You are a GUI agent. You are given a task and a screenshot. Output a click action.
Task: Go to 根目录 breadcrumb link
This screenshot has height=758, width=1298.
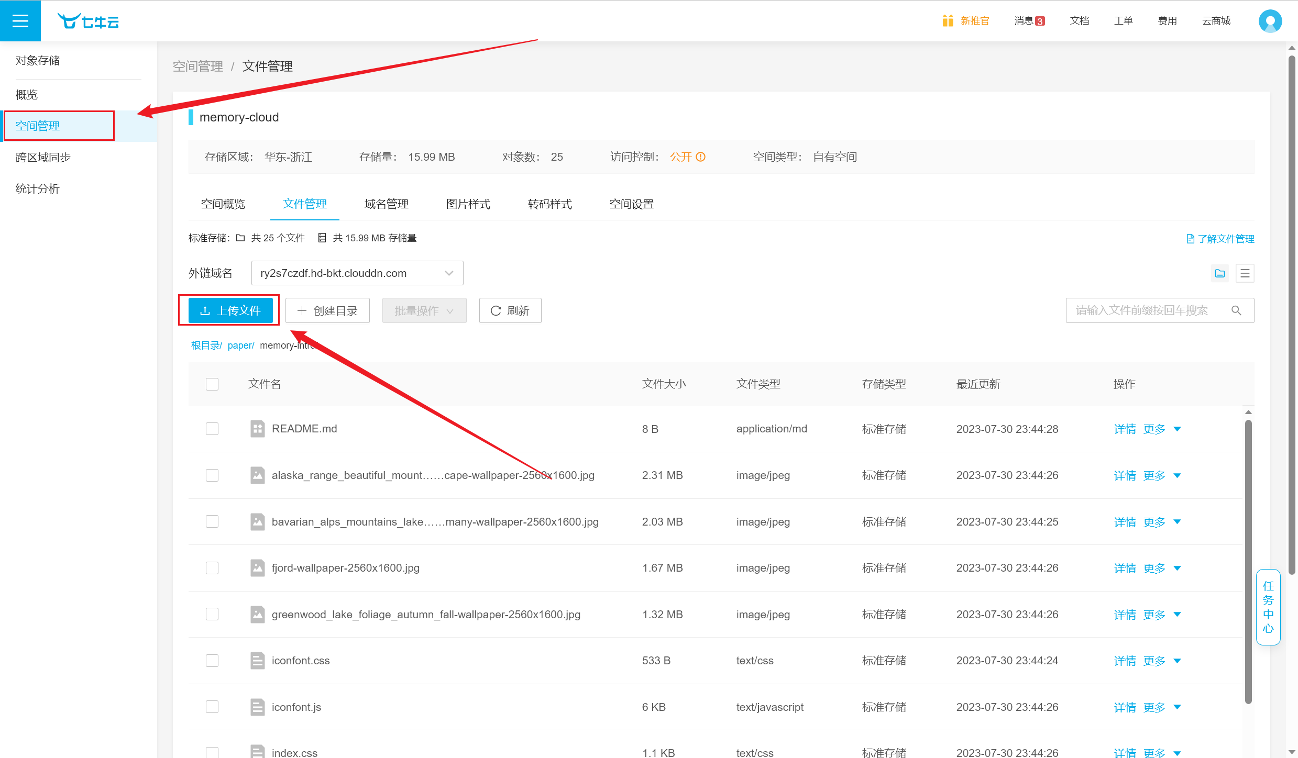tap(206, 345)
